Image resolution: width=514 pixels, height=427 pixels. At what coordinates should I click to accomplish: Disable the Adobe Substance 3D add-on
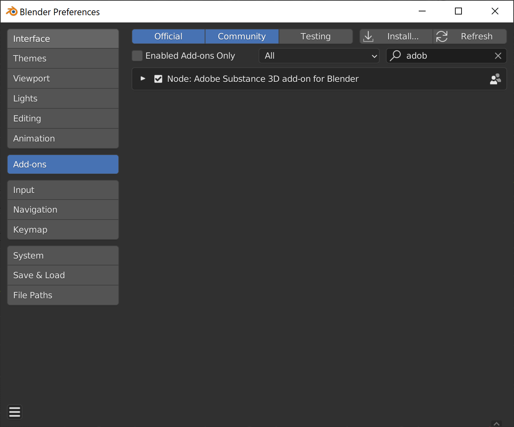pyautogui.click(x=158, y=79)
